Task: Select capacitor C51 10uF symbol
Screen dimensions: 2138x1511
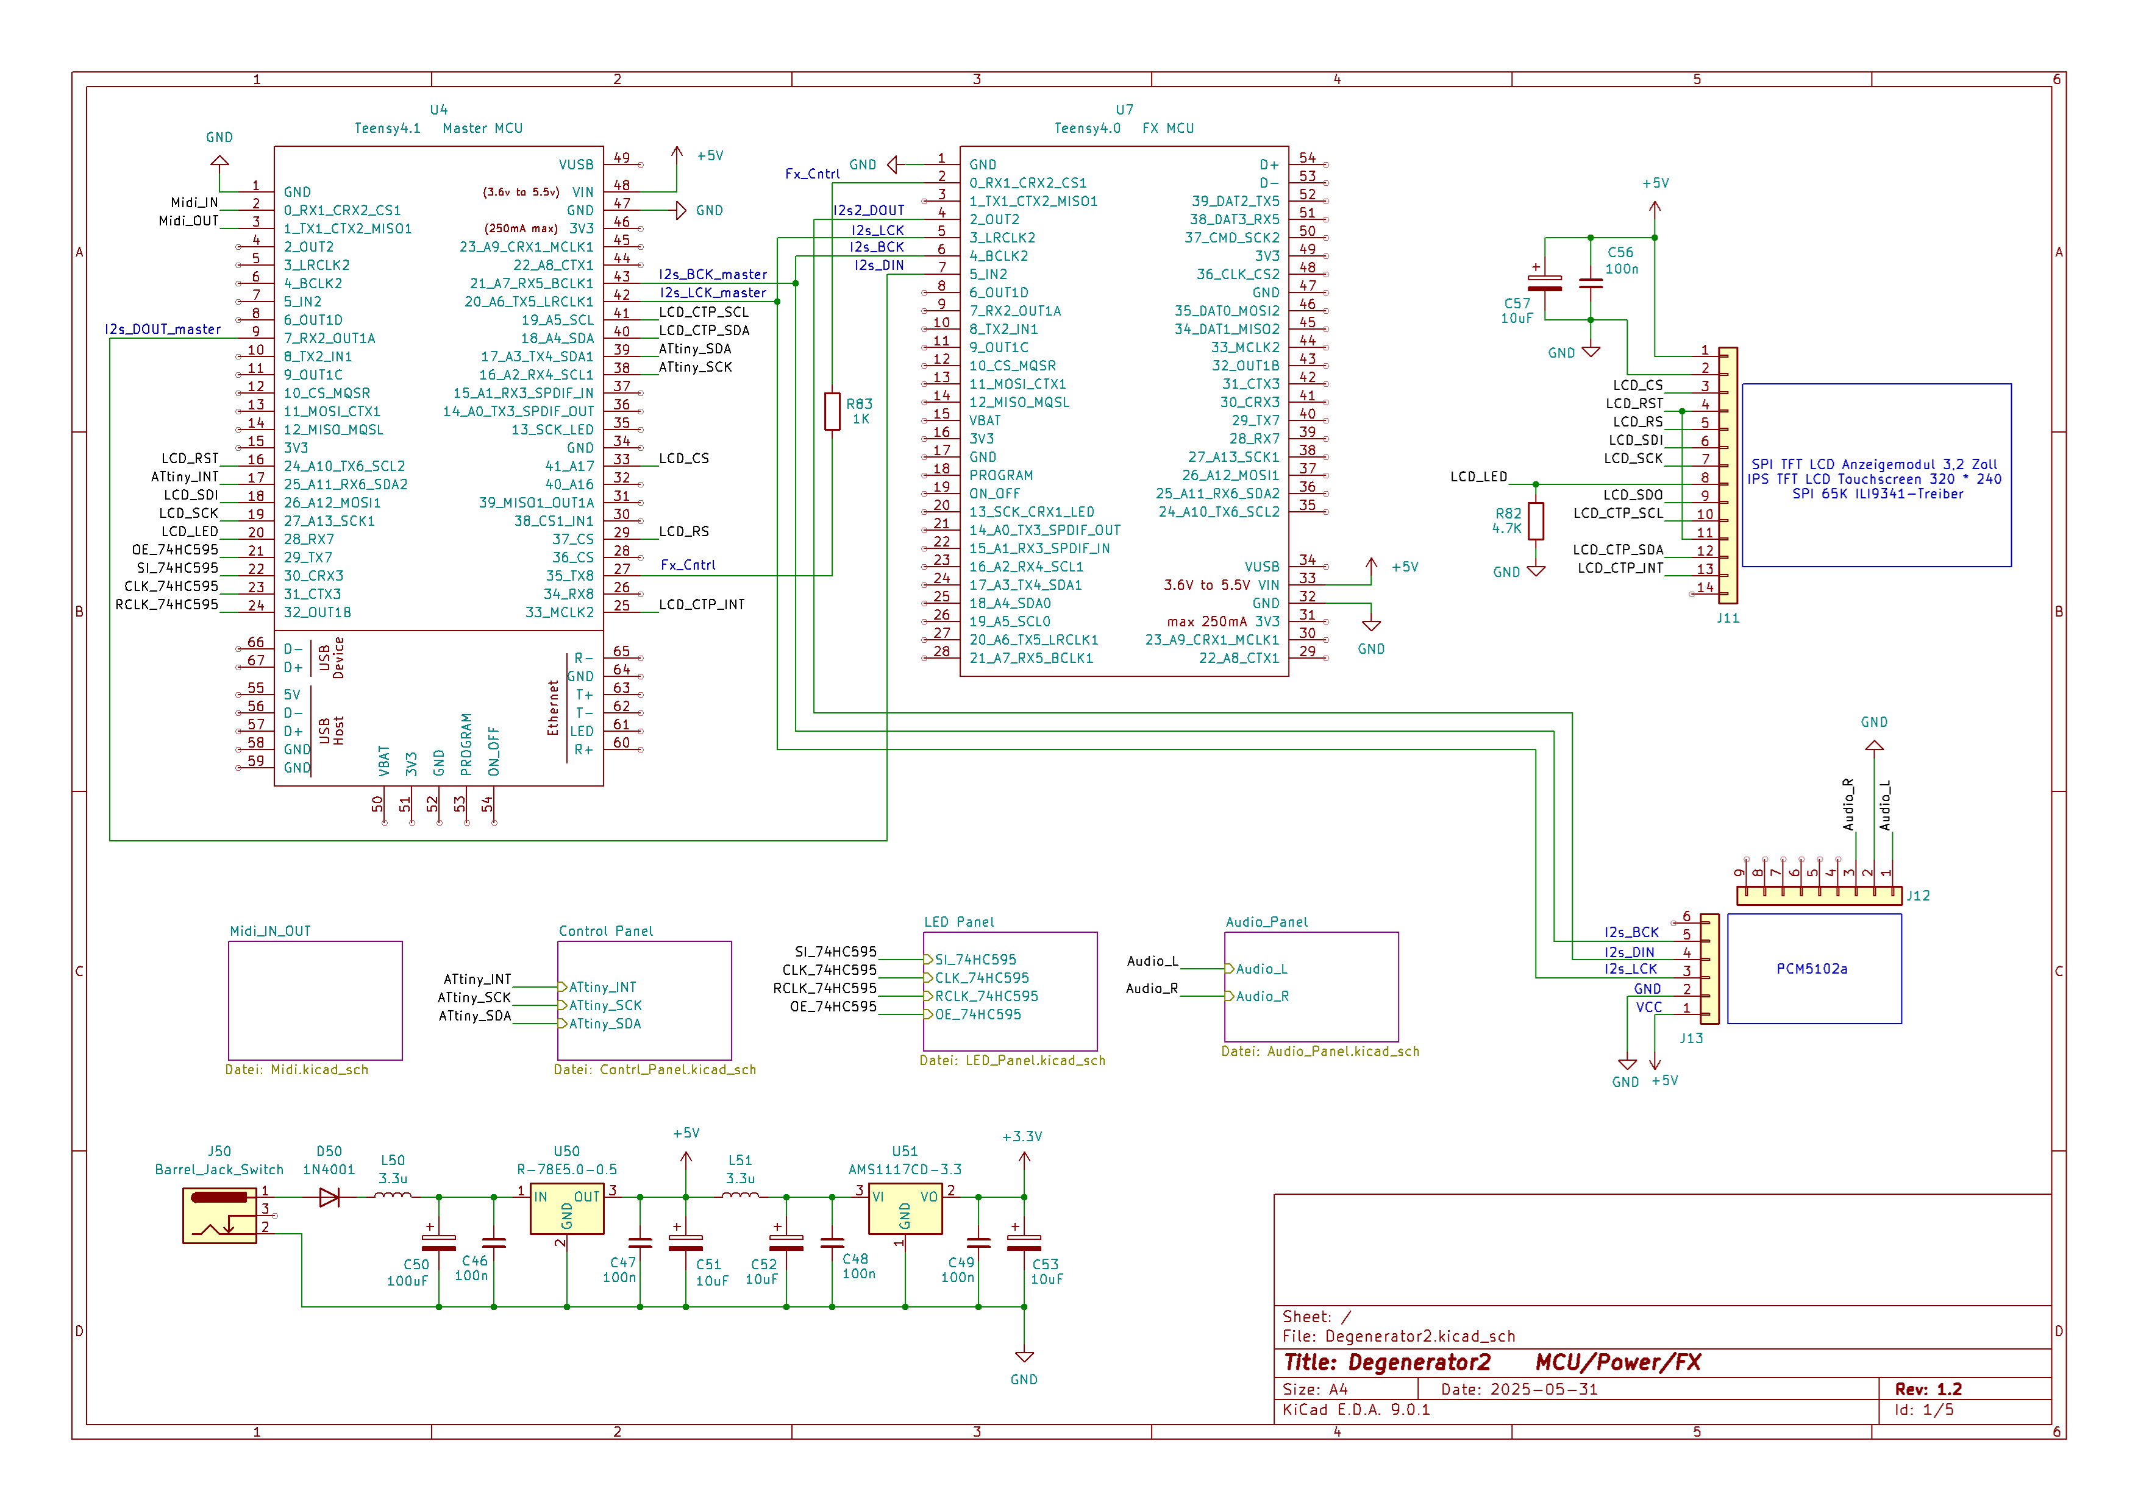Action: coord(685,1242)
